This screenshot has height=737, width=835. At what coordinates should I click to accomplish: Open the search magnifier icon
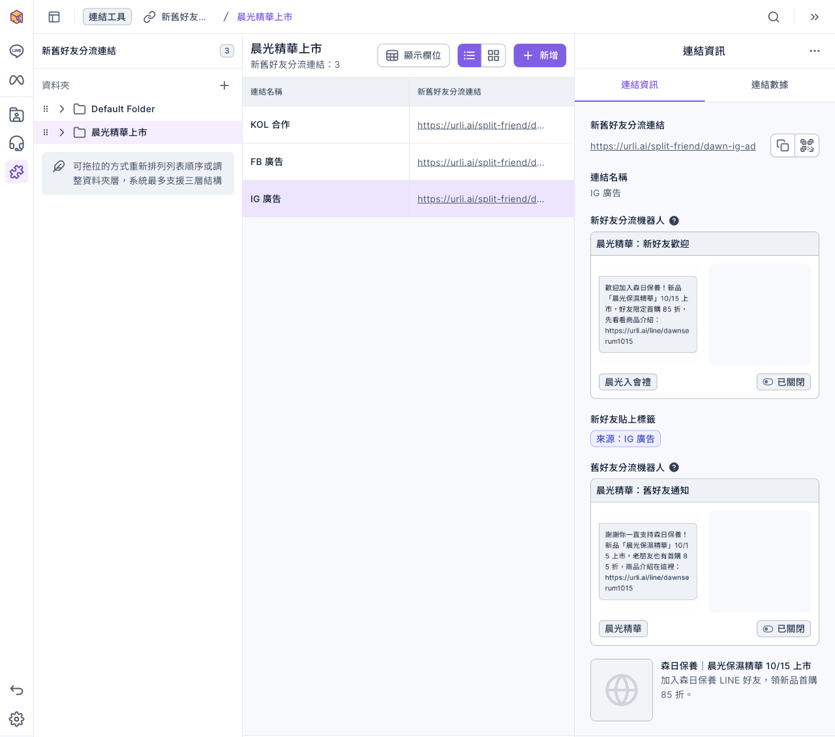(774, 17)
